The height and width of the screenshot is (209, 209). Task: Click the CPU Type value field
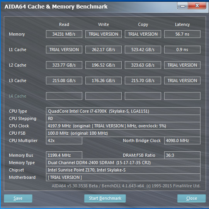pyautogui.click(x=123, y=111)
